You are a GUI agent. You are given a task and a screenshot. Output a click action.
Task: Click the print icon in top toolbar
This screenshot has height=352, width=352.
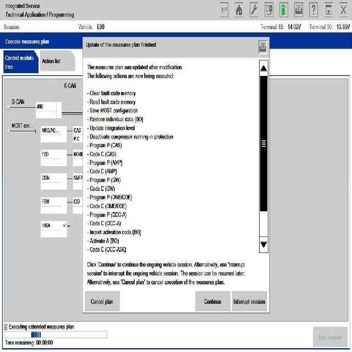point(298,10)
